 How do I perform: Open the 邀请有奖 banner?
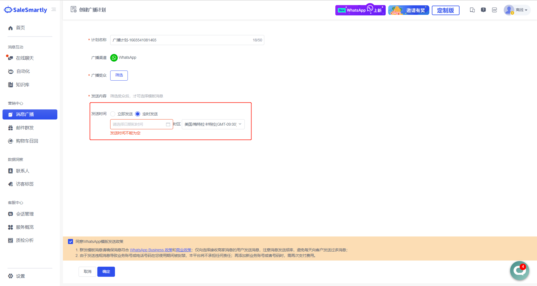coord(409,10)
